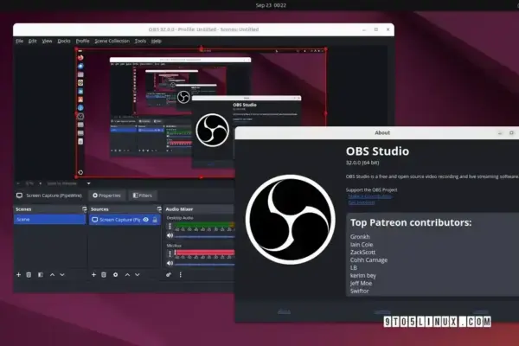The image size is (519, 346).
Task: Open scene filters icon in Scenes panel
Action: (41, 275)
